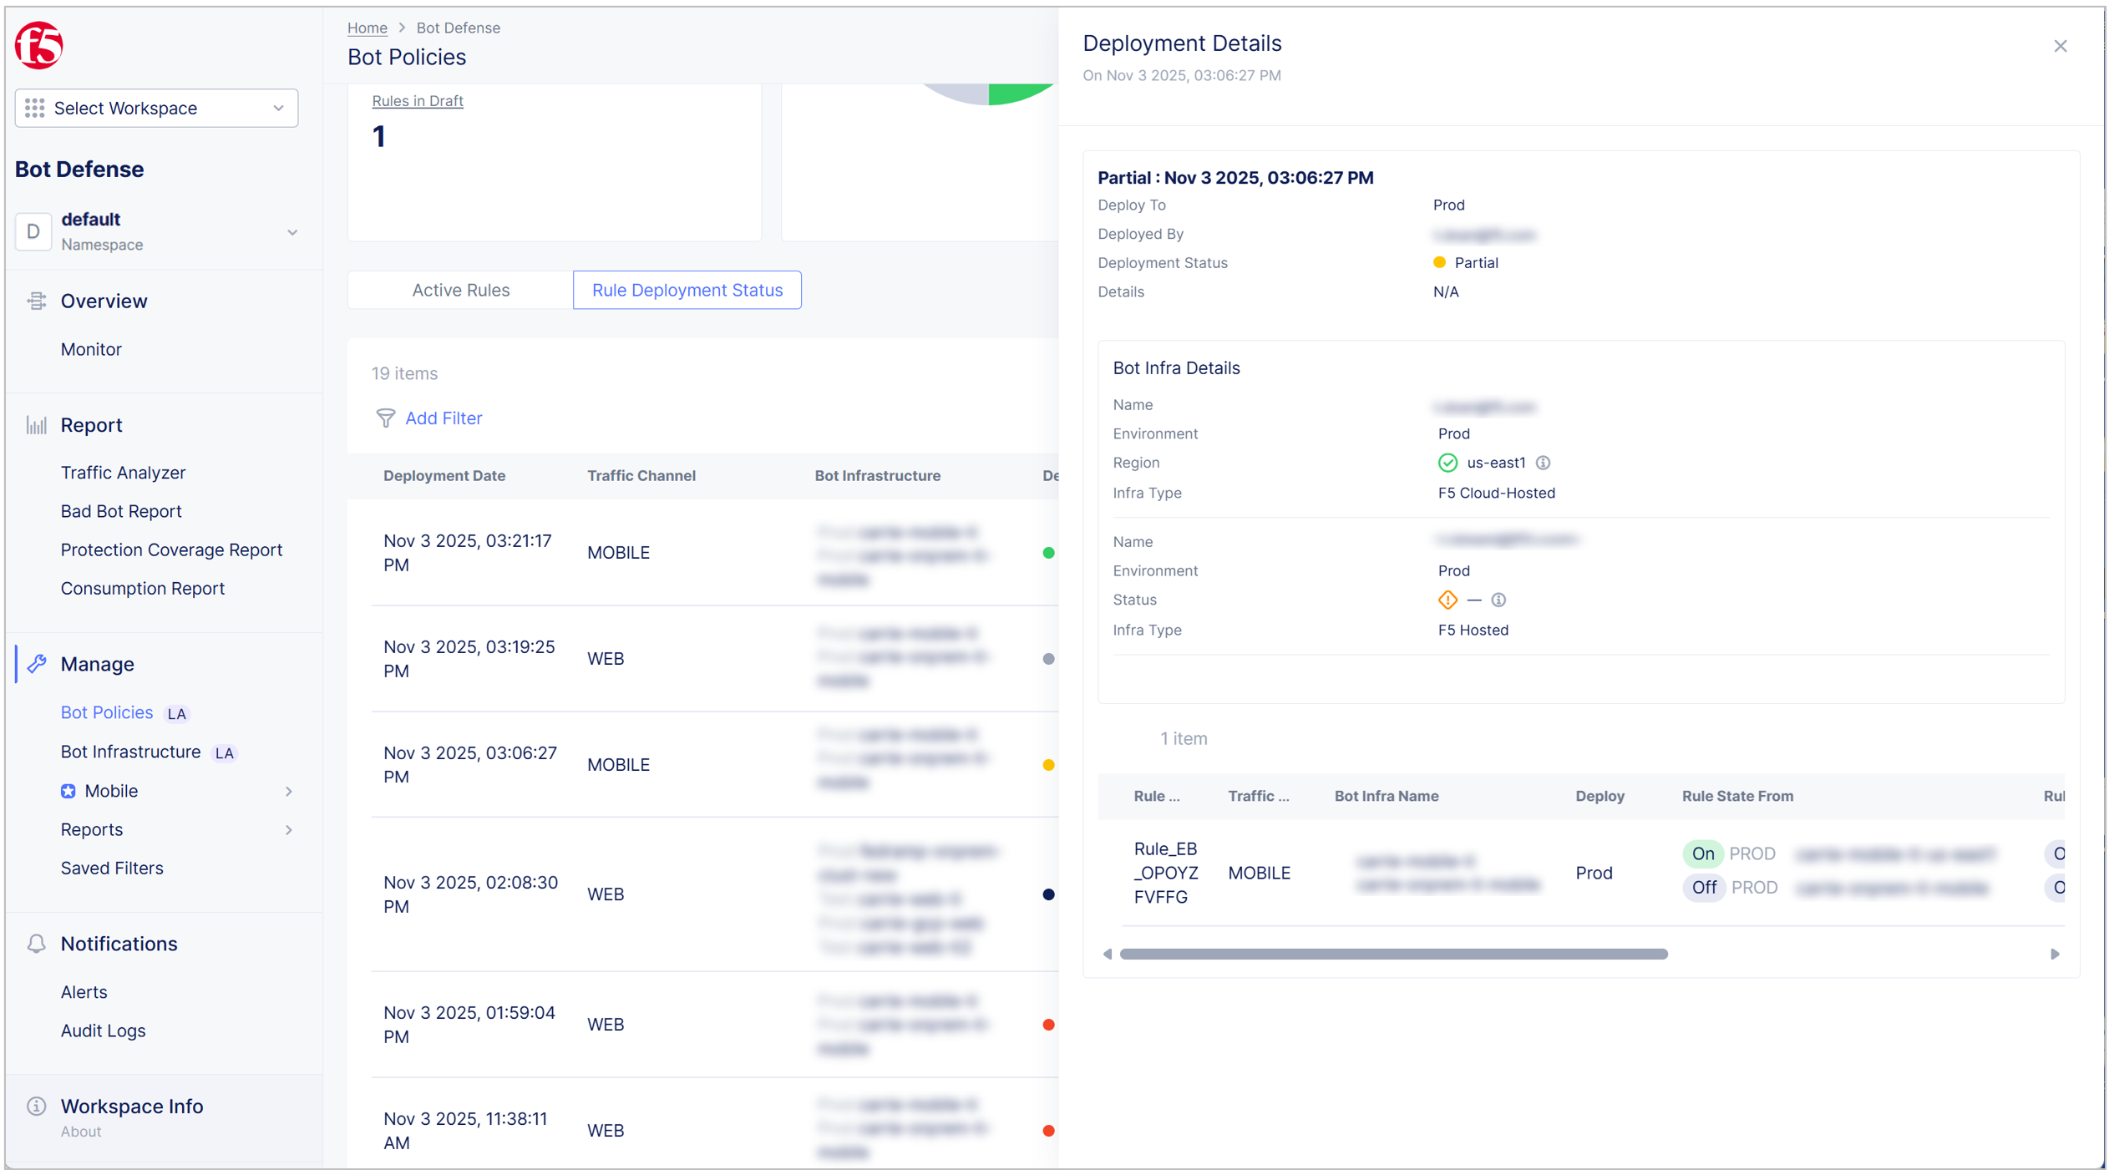Click the info icon beside us-east1 region
Viewport: 2109px width, 1170px height.
coord(1544,463)
